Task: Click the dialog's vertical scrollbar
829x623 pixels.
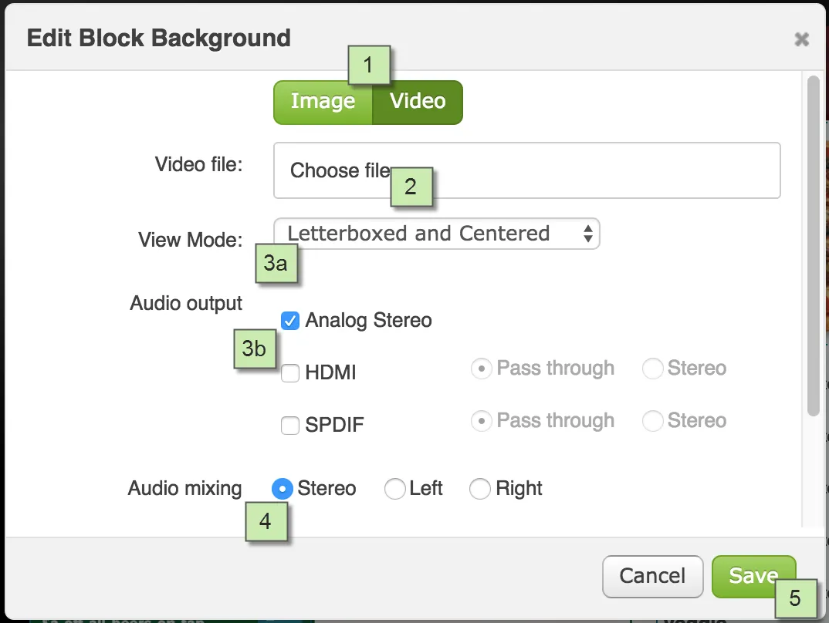Action: (813, 246)
